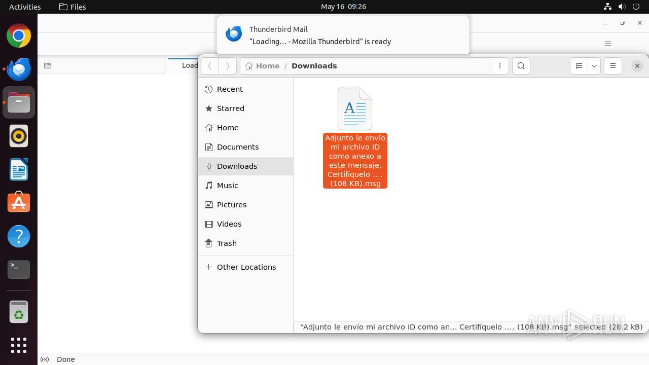Screen dimensions: 649x365
Task: Launch Terminal from the dock
Action: (x=19, y=270)
